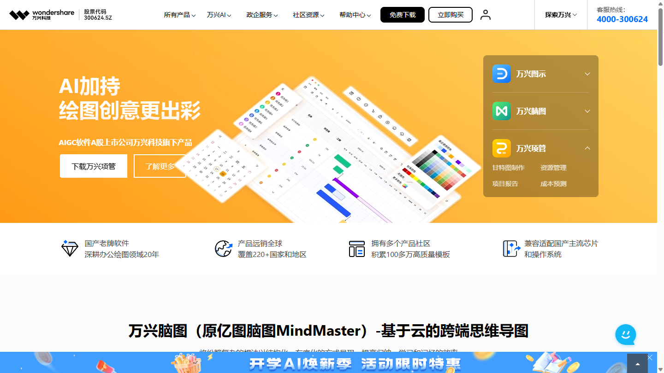Viewport: 664px width, 373px height.
Task: Click the globe icon beside 产品远销全球
Action: pos(224,249)
